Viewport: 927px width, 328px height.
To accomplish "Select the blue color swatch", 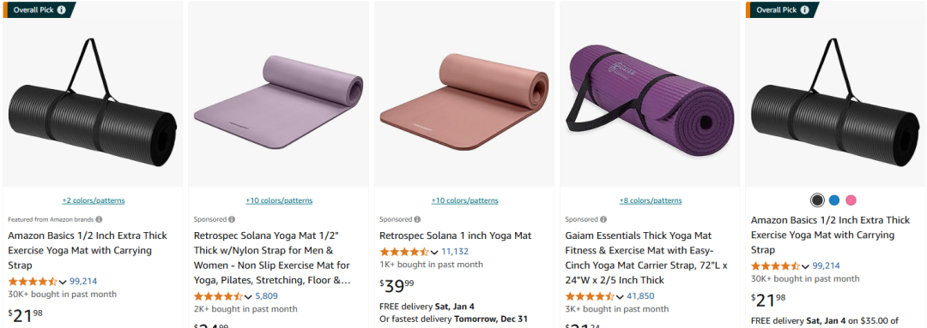I will [x=834, y=200].
